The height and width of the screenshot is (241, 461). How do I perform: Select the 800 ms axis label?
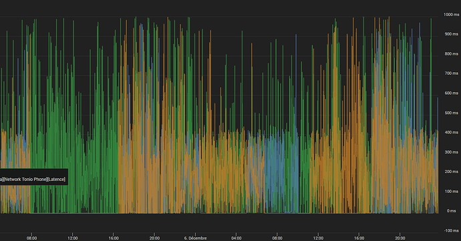452,54
